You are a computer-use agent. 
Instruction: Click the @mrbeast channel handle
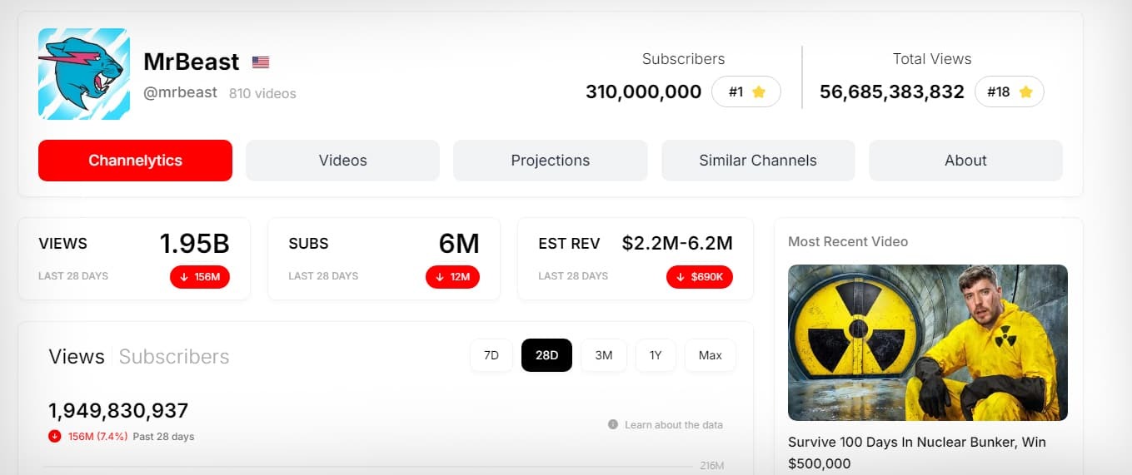click(181, 92)
